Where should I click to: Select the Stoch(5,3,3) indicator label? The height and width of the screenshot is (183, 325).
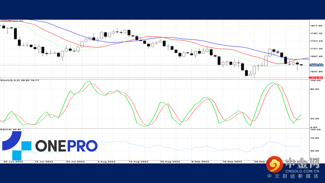point(20,80)
